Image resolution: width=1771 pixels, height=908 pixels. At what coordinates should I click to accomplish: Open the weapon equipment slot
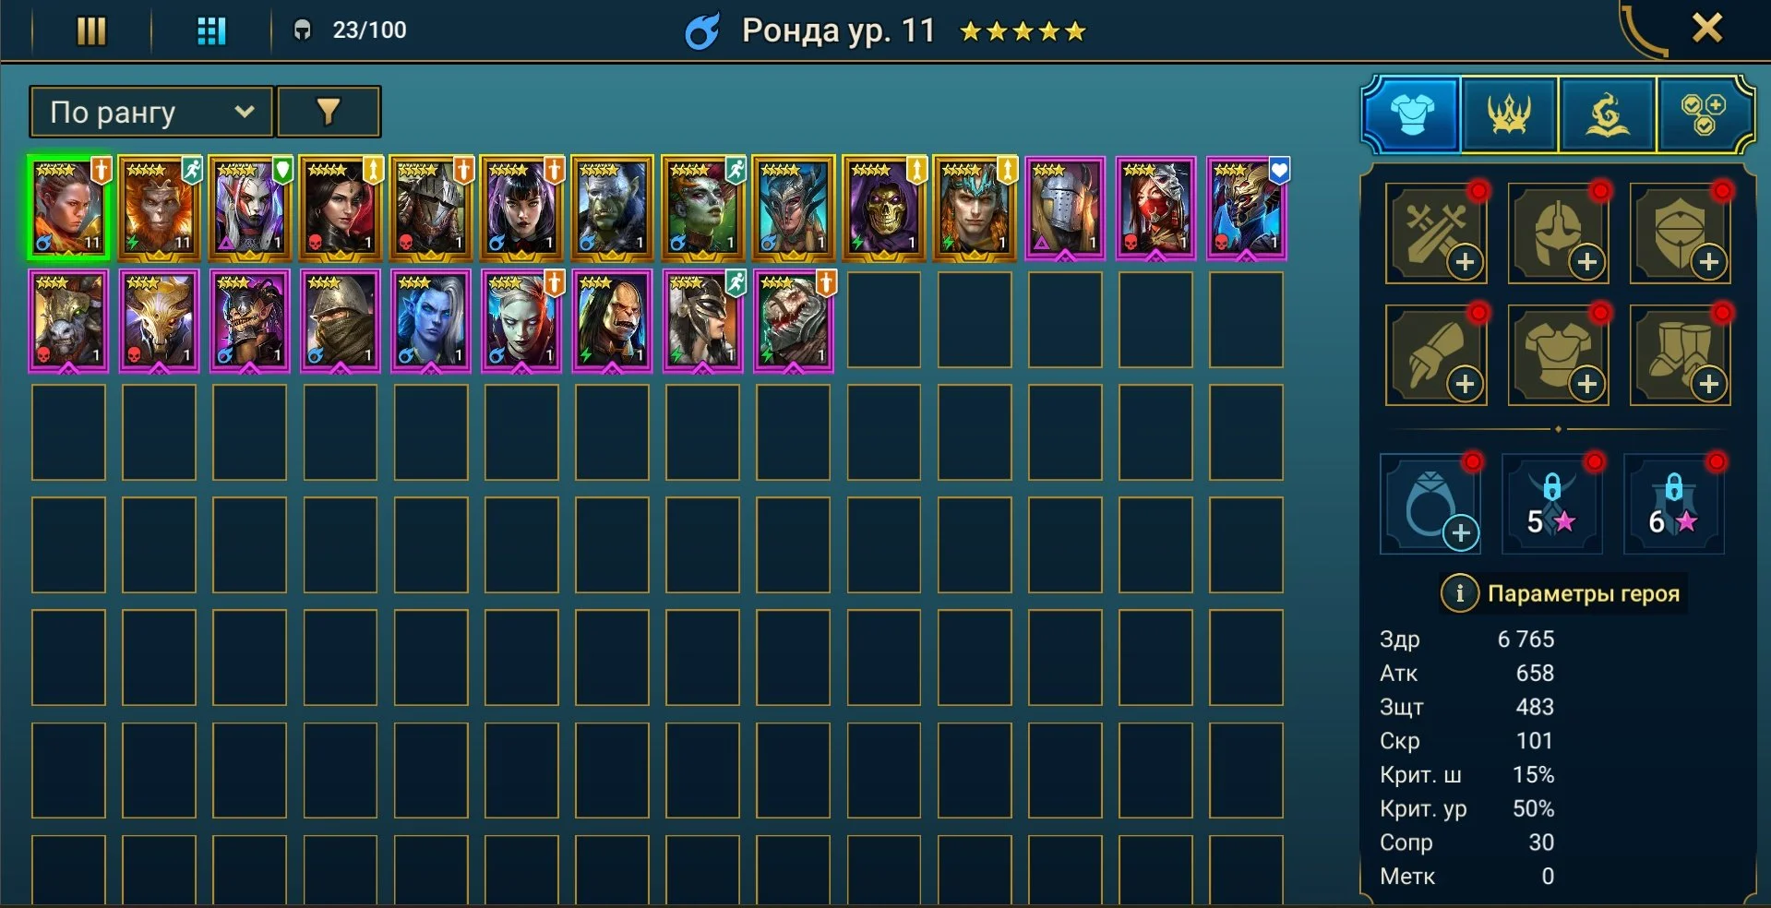pyautogui.click(x=1436, y=233)
